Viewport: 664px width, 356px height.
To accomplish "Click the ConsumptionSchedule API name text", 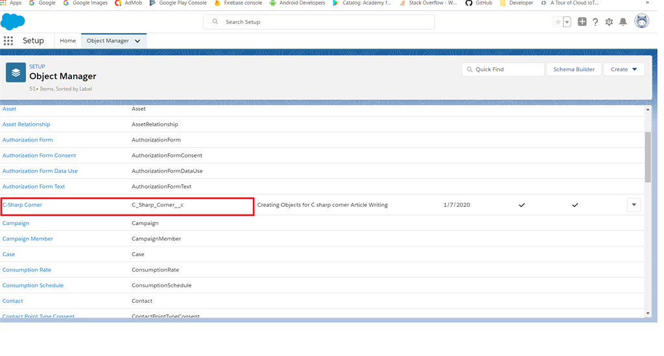I will pyautogui.click(x=161, y=285).
